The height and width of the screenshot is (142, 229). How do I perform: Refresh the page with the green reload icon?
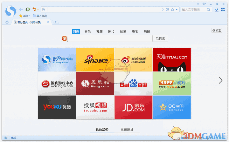pyautogui.click(x=28, y=10)
